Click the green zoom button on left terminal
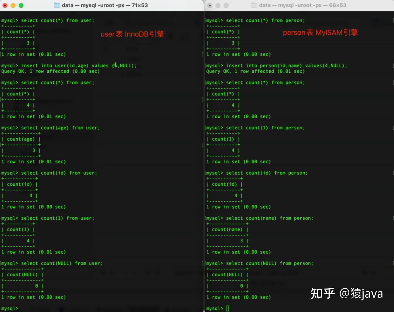 pos(20,5)
